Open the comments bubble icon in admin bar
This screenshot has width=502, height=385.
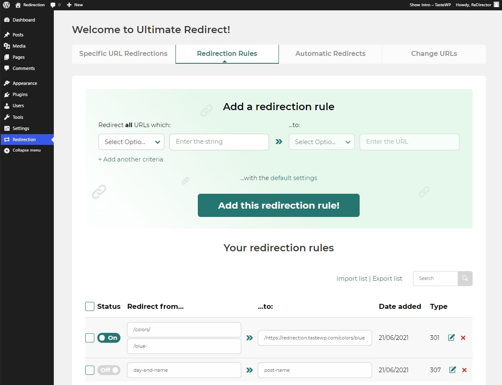click(x=53, y=5)
